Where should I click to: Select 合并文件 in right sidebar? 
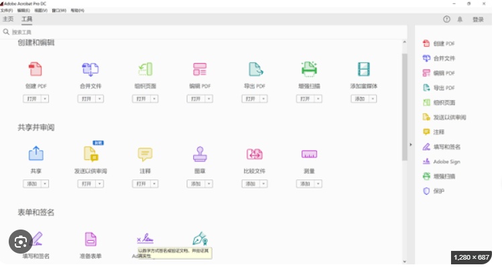[438, 58]
